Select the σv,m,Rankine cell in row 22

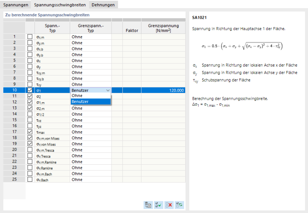pos(52,161)
